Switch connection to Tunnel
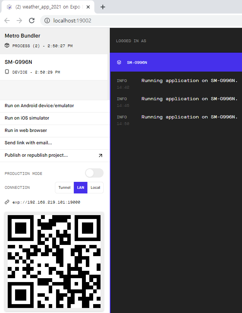This screenshot has height=313, width=242. click(65, 188)
